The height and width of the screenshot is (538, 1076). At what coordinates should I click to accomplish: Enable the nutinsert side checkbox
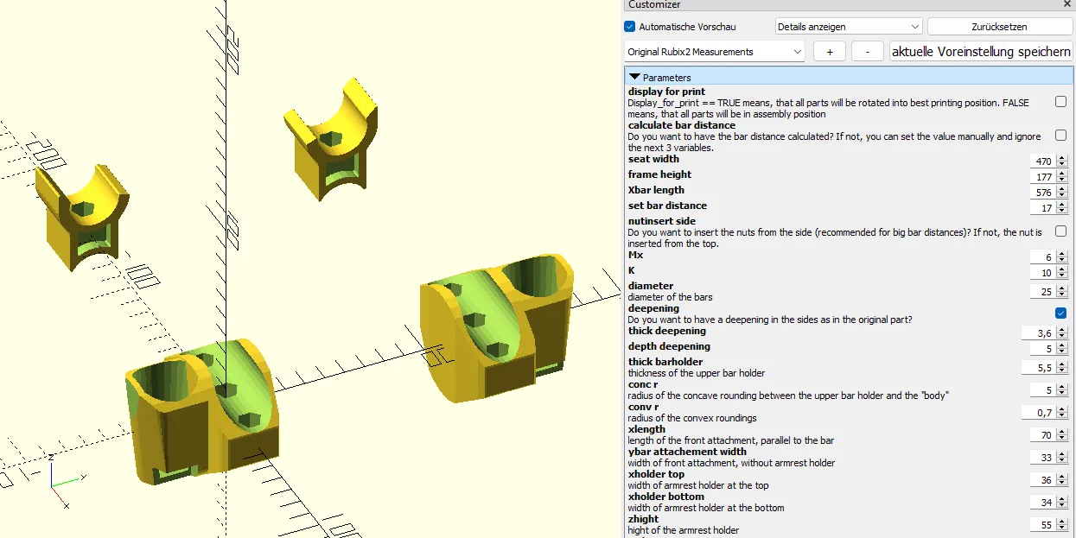[x=1060, y=231]
